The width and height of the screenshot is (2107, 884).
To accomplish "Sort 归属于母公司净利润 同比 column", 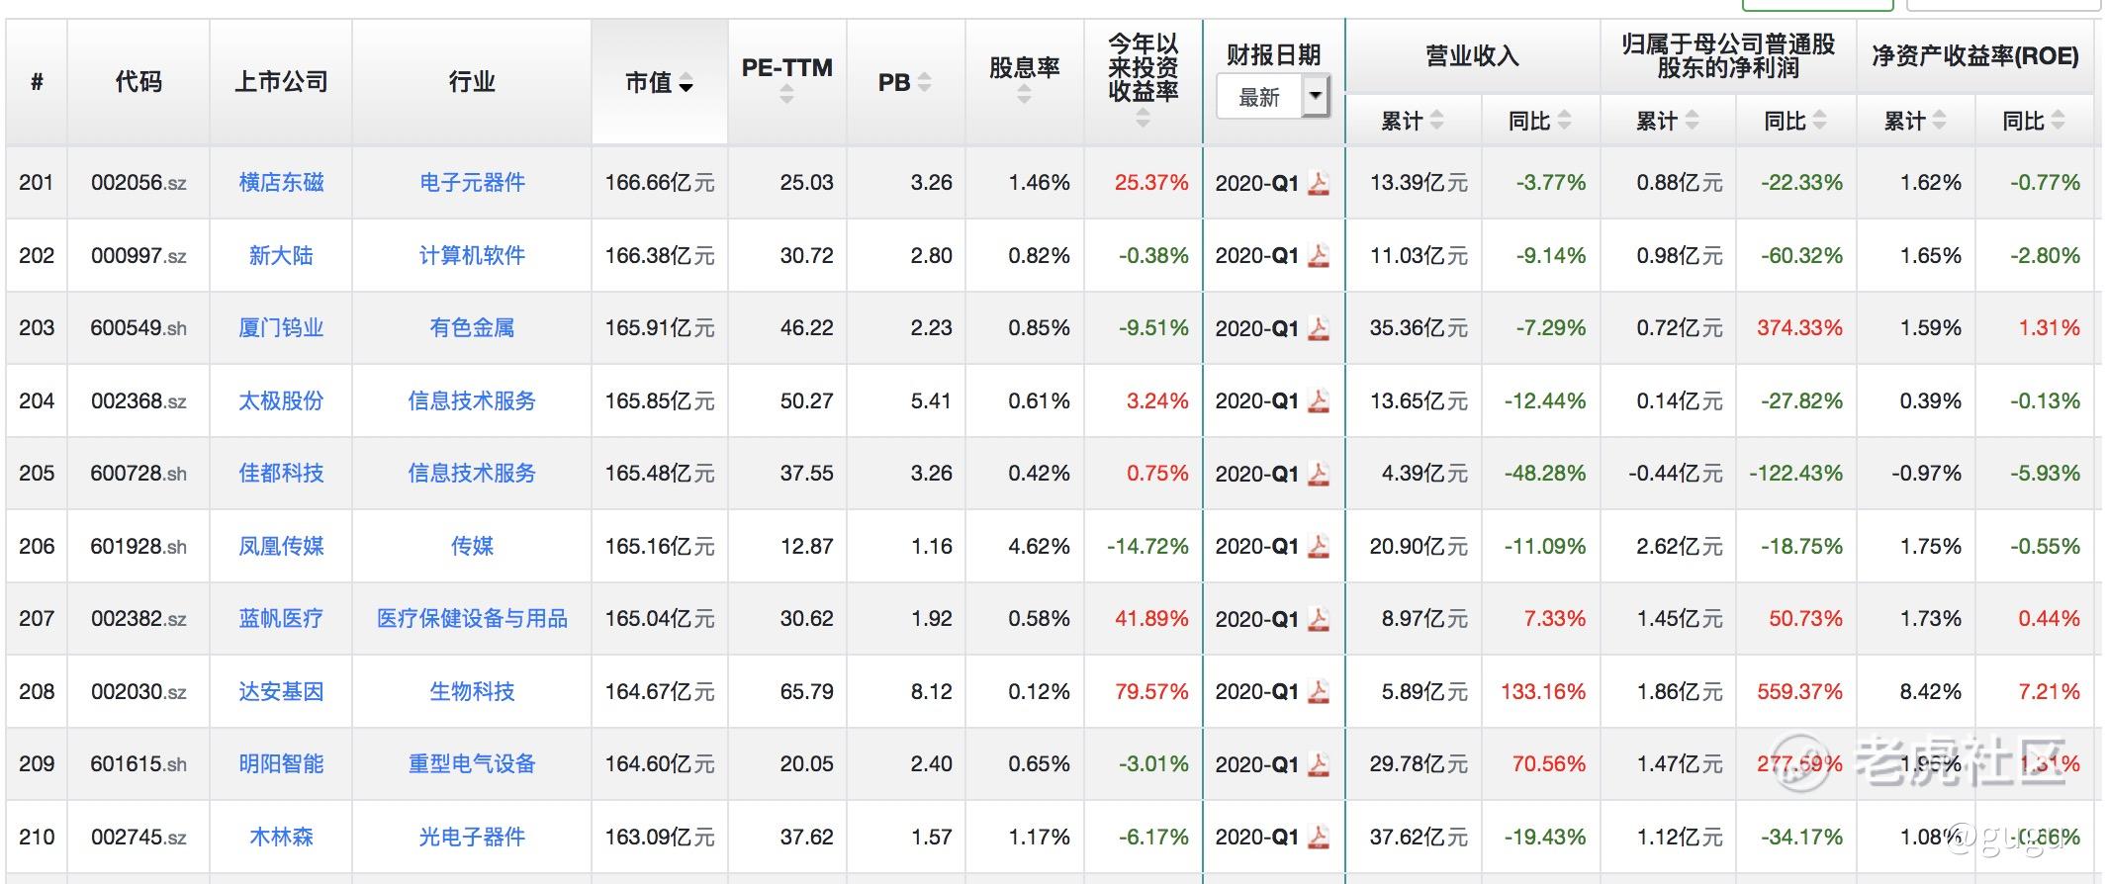I will [x=1819, y=121].
